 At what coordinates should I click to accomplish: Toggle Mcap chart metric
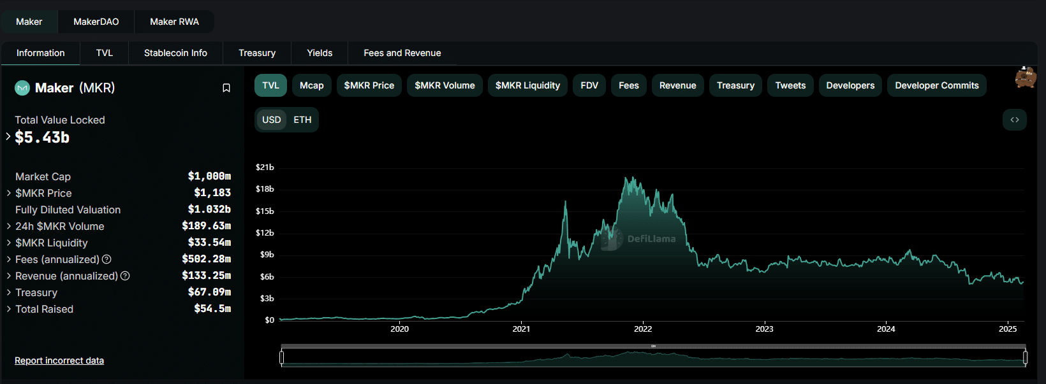tap(312, 85)
